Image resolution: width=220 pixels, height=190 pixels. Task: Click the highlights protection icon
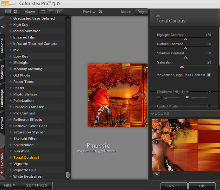187,97
